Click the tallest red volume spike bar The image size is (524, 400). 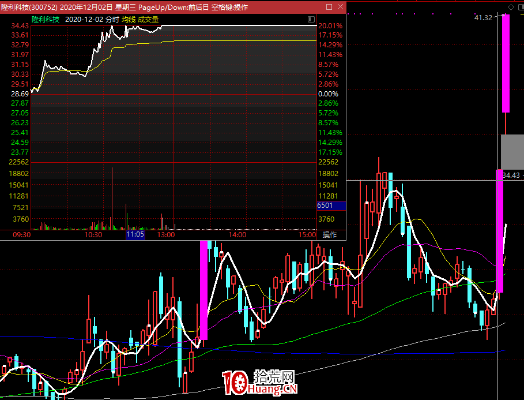point(112,198)
